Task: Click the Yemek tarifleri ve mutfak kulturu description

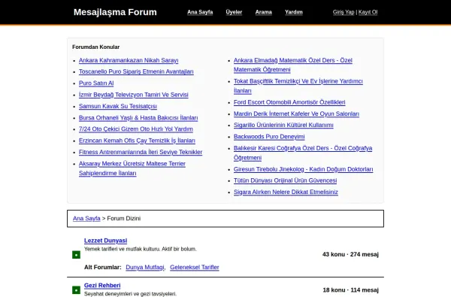Action: point(140,249)
